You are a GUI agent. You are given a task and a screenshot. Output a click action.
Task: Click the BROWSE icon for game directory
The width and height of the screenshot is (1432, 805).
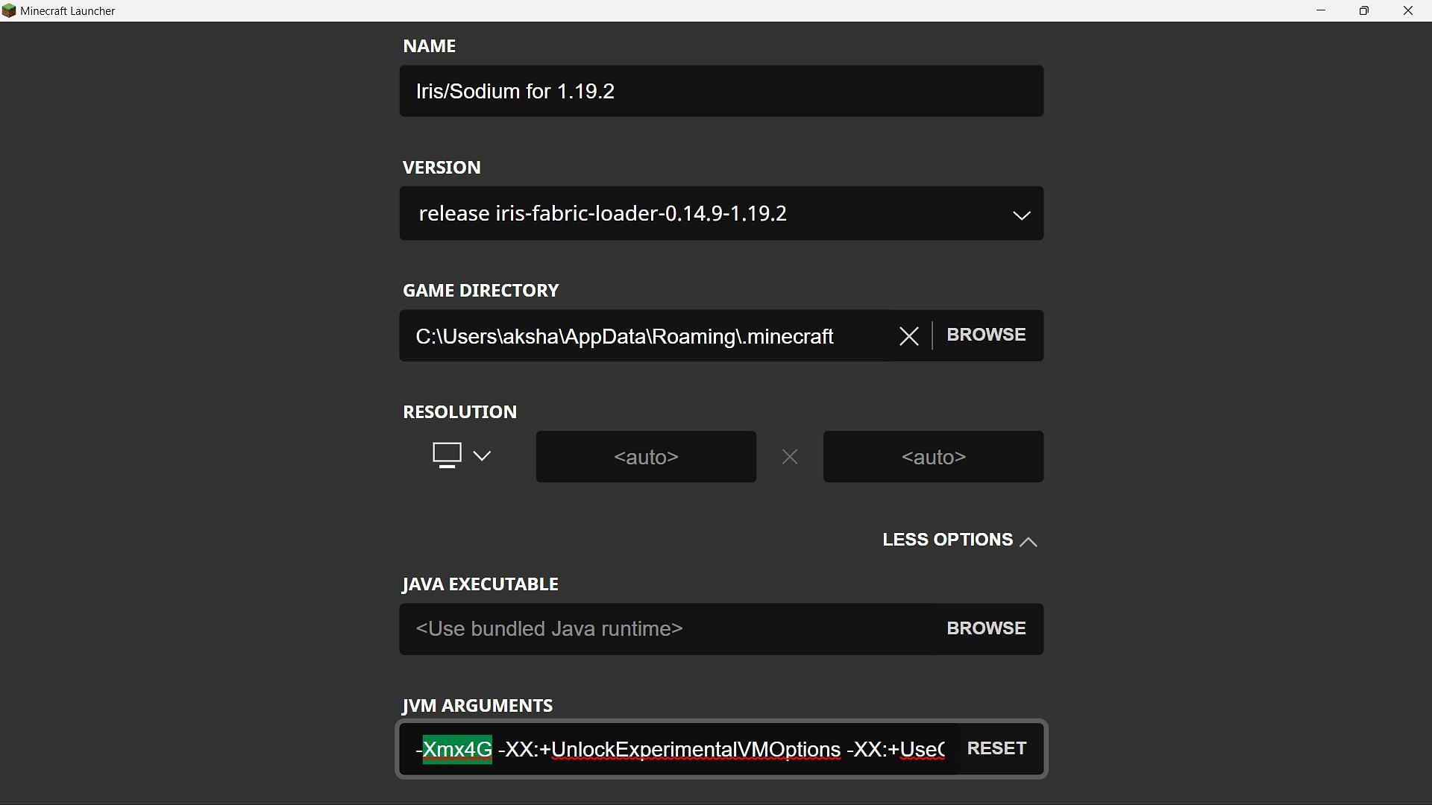click(x=985, y=335)
